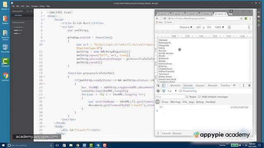Open the Action Center notification icon
The image size is (264, 148).
pos(259,145)
